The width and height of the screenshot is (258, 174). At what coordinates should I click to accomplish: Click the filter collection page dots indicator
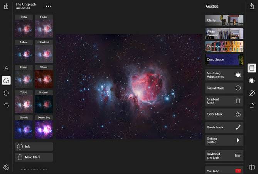click(34, 169)
